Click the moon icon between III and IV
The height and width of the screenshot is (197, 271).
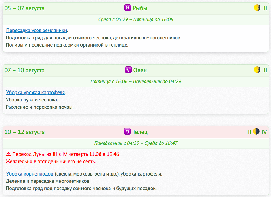point(256,132)
